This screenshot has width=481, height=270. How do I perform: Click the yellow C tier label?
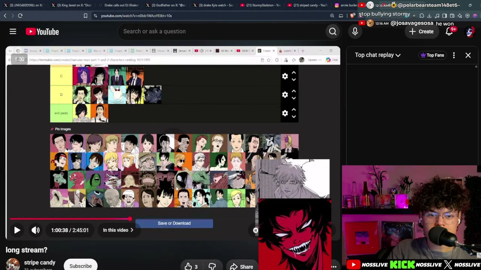tap(61, 76)
